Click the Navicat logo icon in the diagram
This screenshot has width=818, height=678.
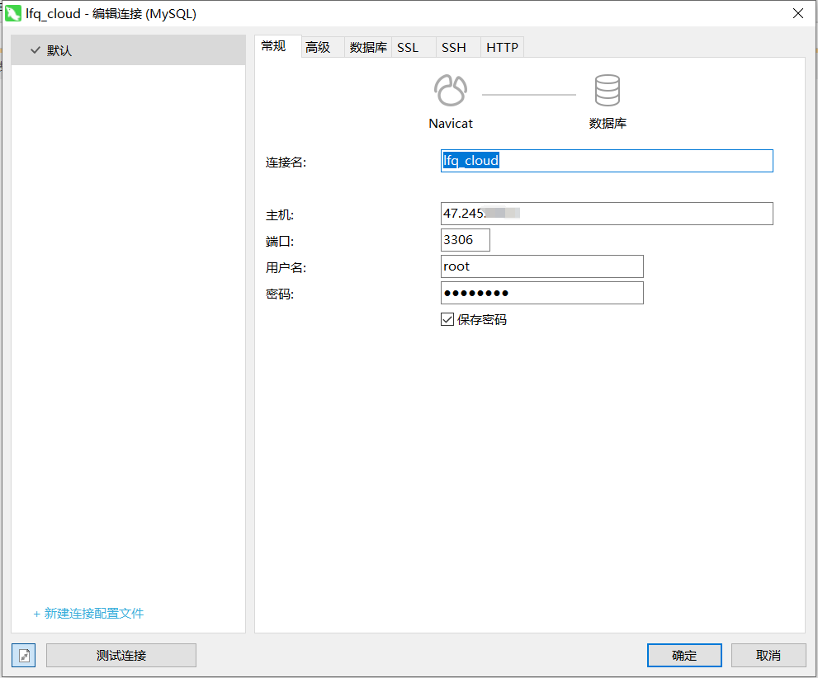[x=451, y=90]
